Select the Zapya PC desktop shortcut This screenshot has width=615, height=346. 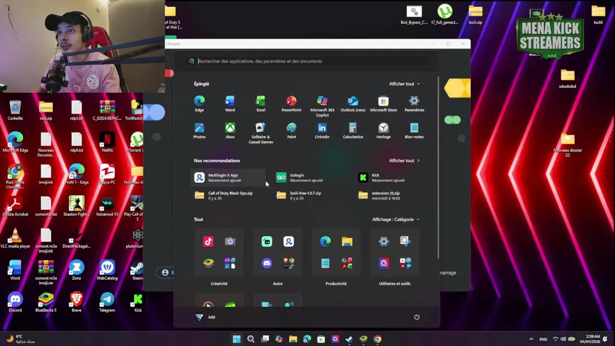point(107,174)
